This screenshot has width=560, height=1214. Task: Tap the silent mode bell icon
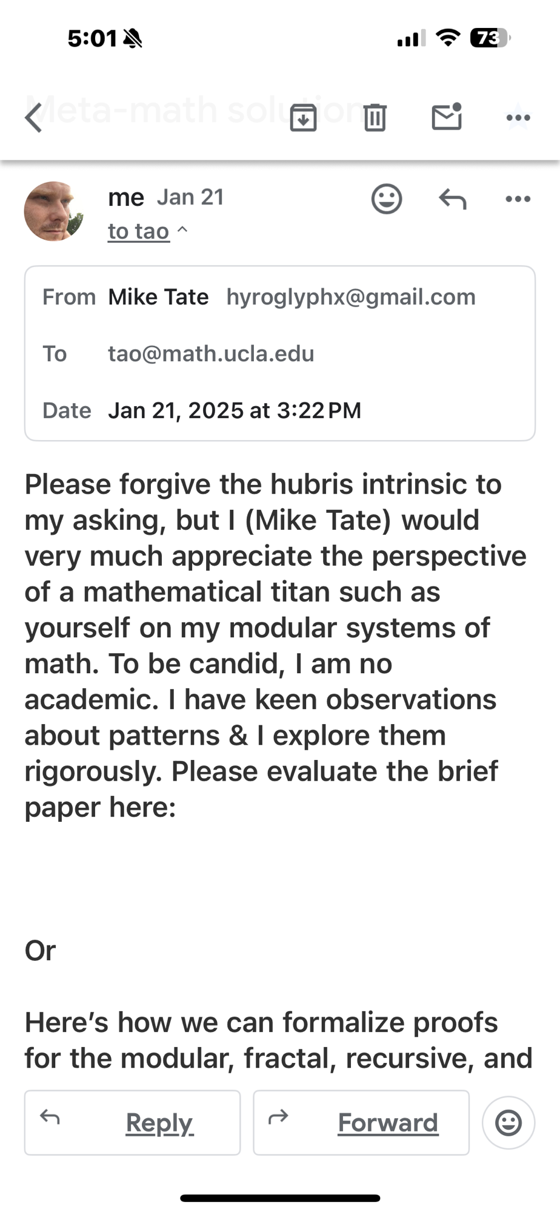133,39
